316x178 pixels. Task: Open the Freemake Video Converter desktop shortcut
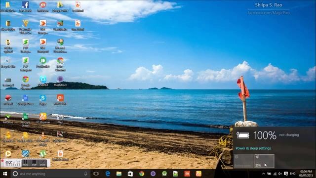pos(25,27)
